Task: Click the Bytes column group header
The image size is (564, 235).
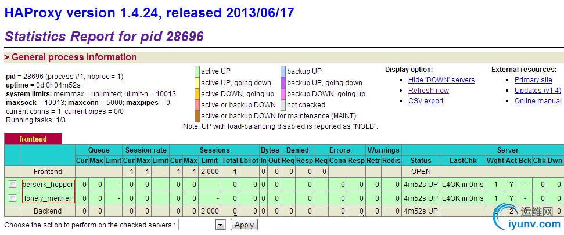Action: tap(270, 150)
